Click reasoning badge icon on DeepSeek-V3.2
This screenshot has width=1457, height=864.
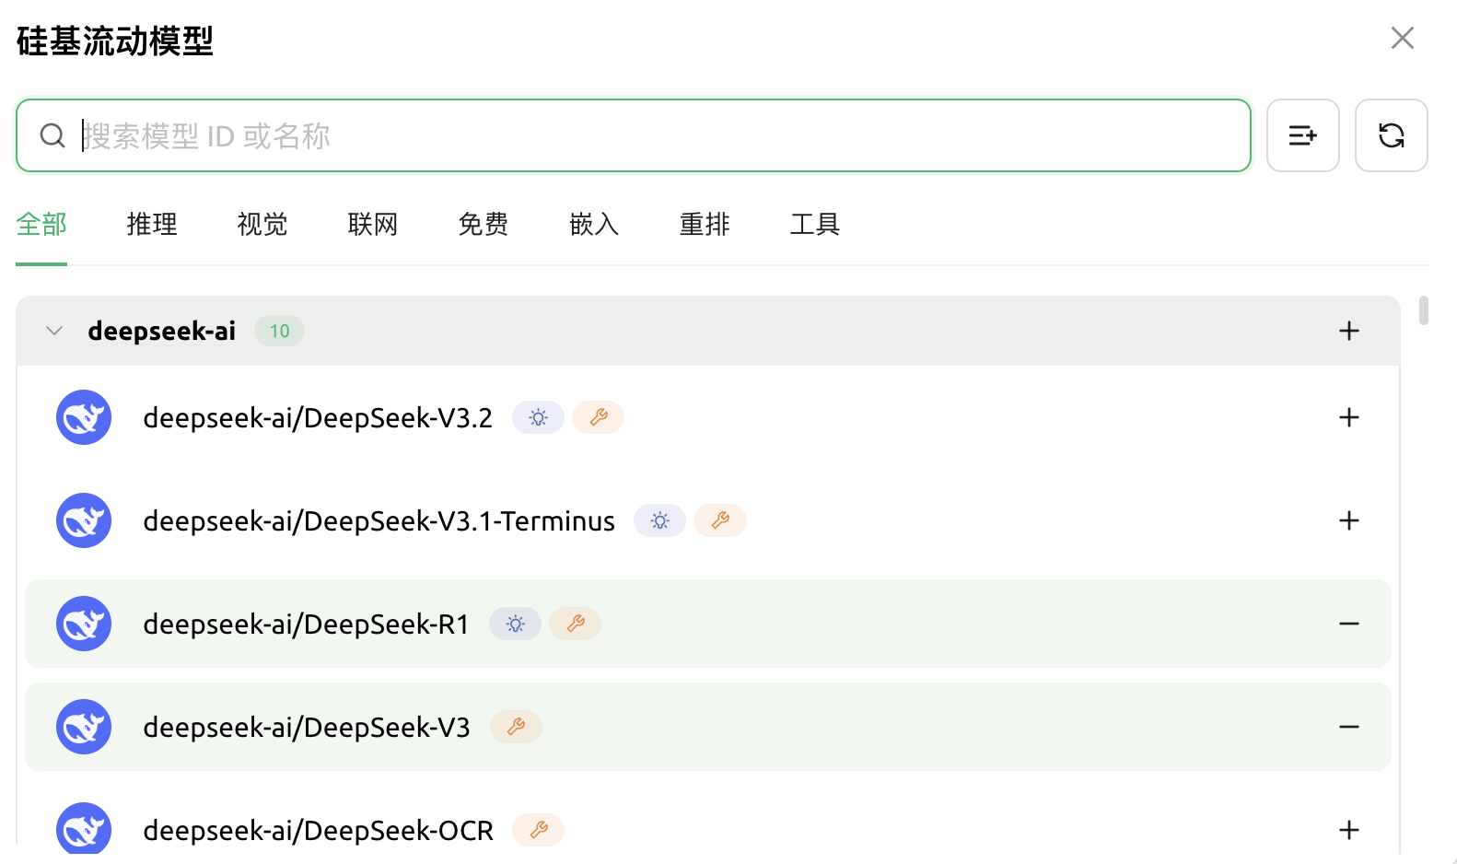(538, 417)
